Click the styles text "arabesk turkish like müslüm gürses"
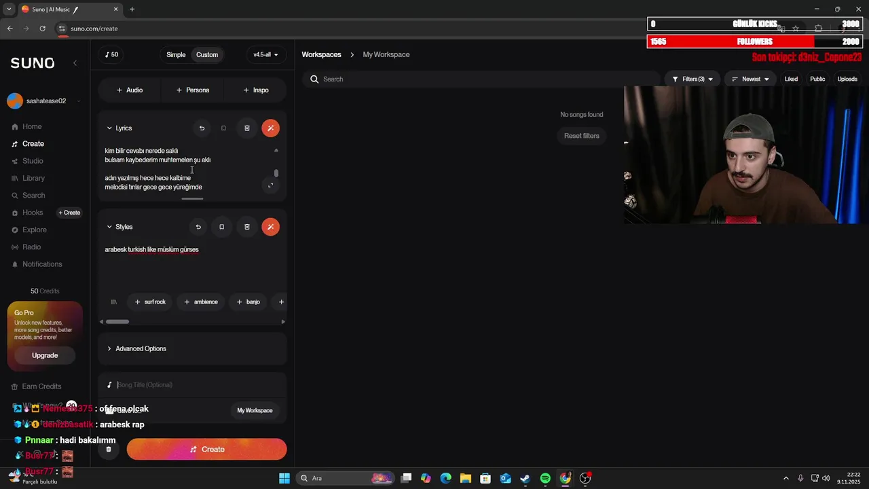 click(151, 249)
